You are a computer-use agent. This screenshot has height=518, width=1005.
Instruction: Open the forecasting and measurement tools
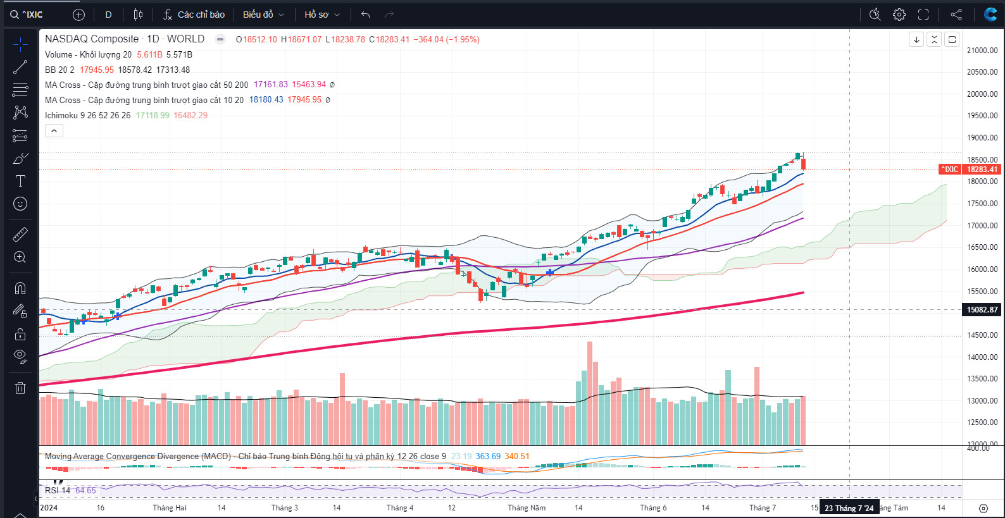coord(20,135)
